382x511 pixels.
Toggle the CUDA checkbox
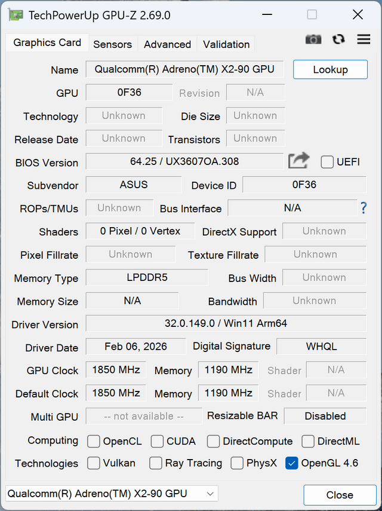click(x=157, y=442)
